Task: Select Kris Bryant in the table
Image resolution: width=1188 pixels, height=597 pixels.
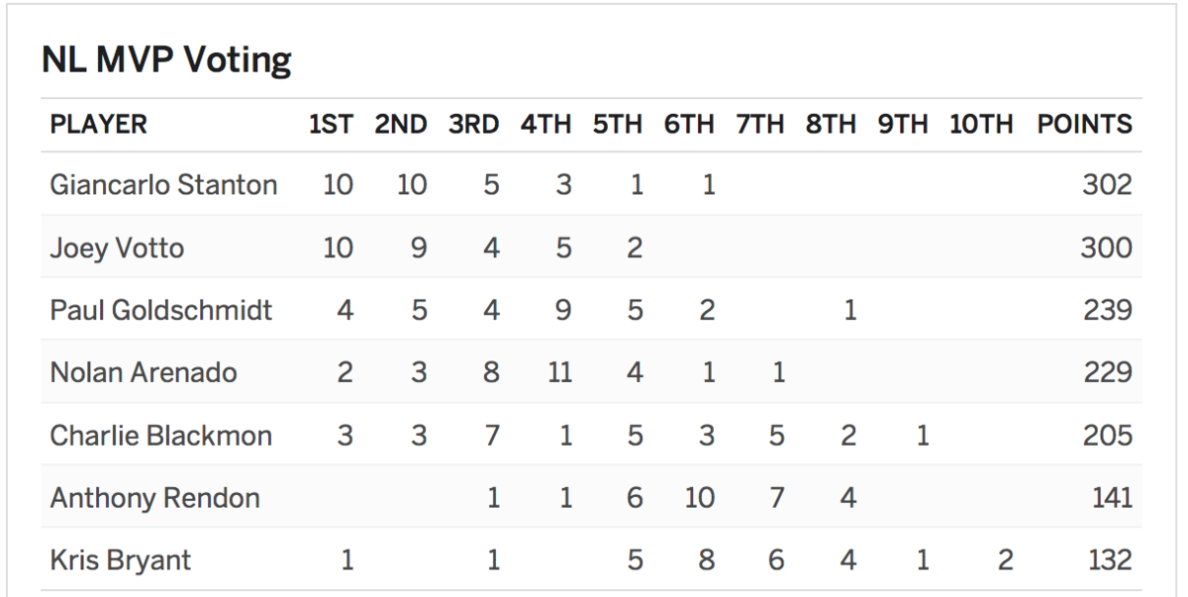Action: 120,559
